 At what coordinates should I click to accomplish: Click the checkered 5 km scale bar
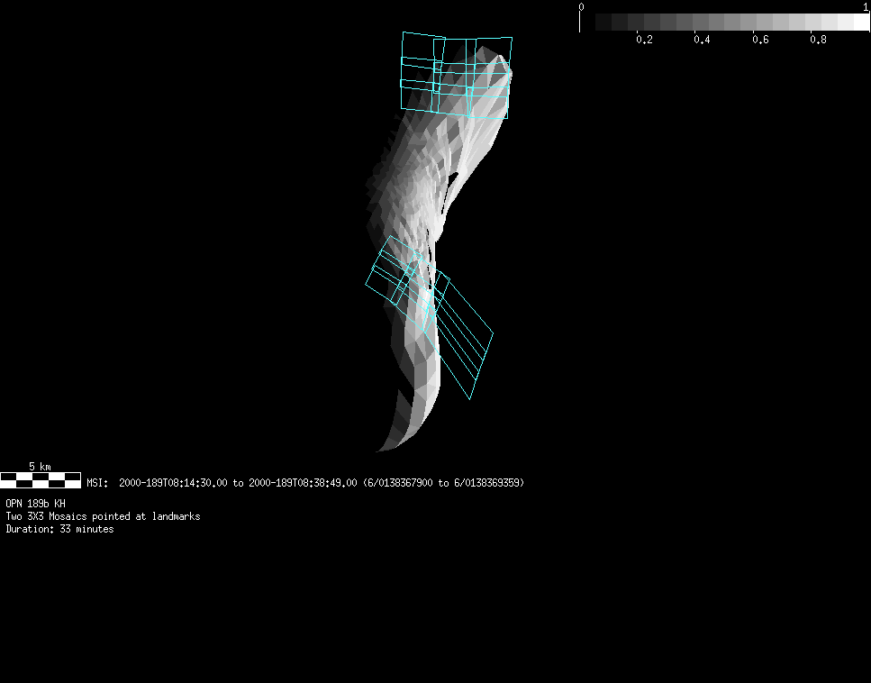41,479
